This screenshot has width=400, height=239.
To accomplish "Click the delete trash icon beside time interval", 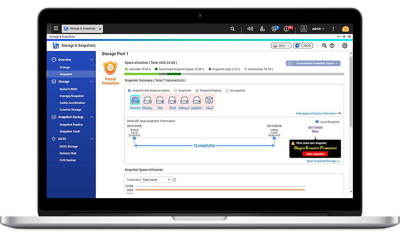I will tap(175, 180).
